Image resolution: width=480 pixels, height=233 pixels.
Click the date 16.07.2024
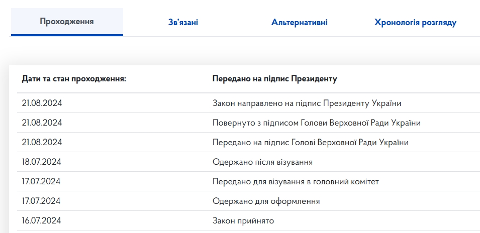click(41, 220)
